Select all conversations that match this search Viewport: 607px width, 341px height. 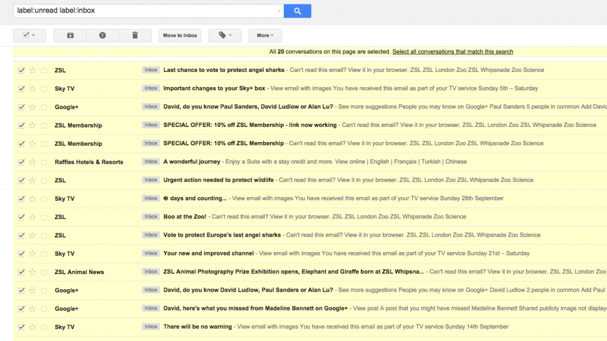pyautogui.click(x=453, y=51)
